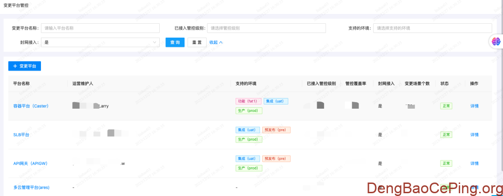Open the 容器平台（Caster）platform link
This screenshot has height=196, width=503.
(x=31, y=106)
